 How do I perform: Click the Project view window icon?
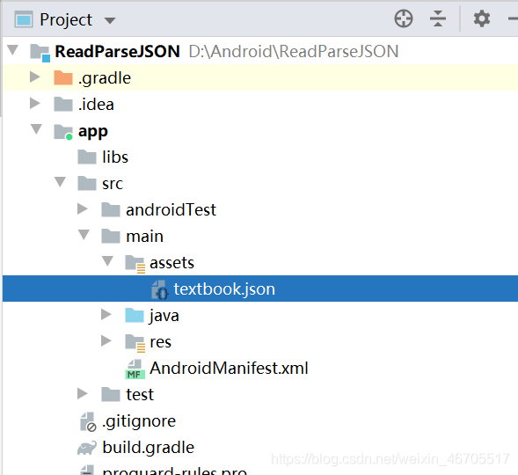tap(24, 19)
